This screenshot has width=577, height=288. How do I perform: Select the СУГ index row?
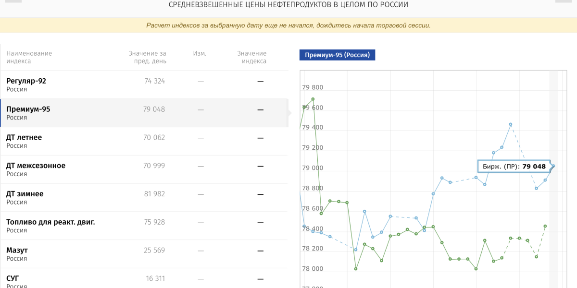(x=144, y=280)
